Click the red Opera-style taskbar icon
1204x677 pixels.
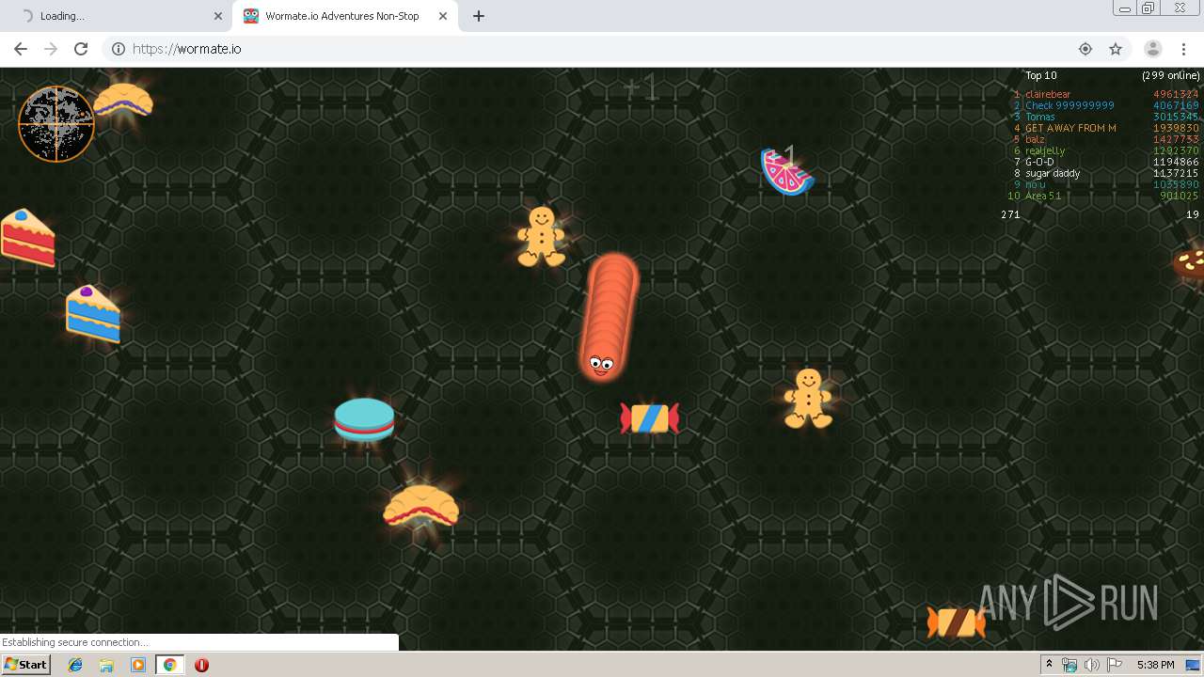201,665
